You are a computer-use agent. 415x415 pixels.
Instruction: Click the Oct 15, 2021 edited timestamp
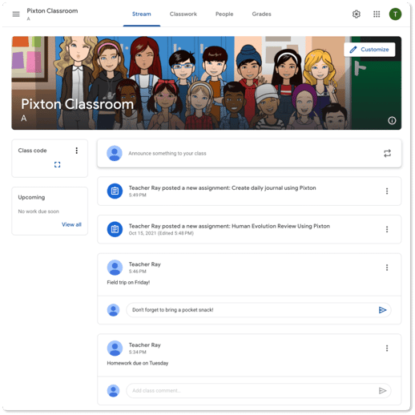coord(161,233)
